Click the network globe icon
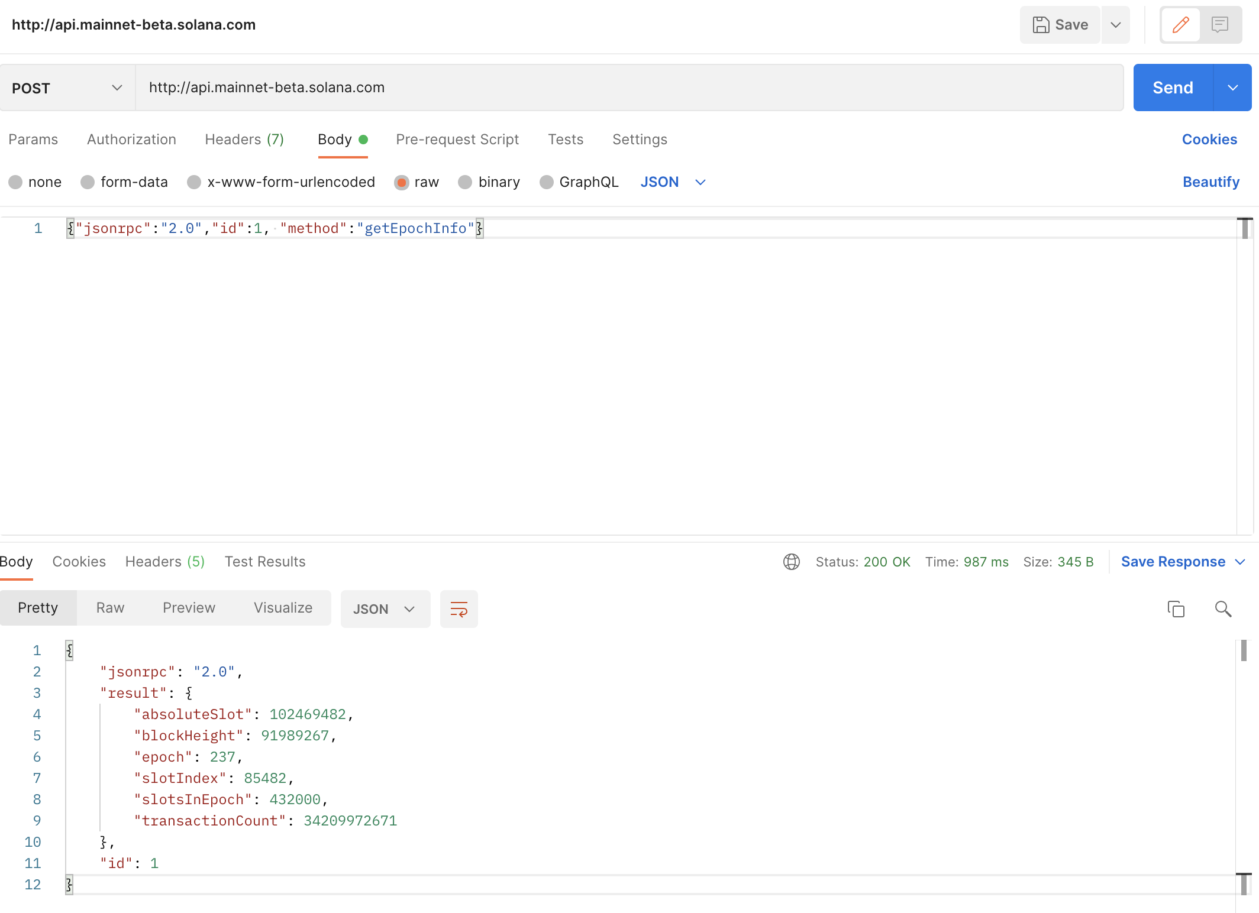Viewport: 1259px width, 913px height. 791,562
